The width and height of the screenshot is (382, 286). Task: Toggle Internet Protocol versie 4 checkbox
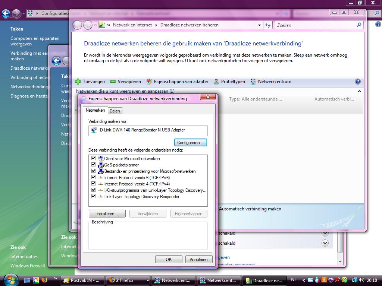point(93,184)
